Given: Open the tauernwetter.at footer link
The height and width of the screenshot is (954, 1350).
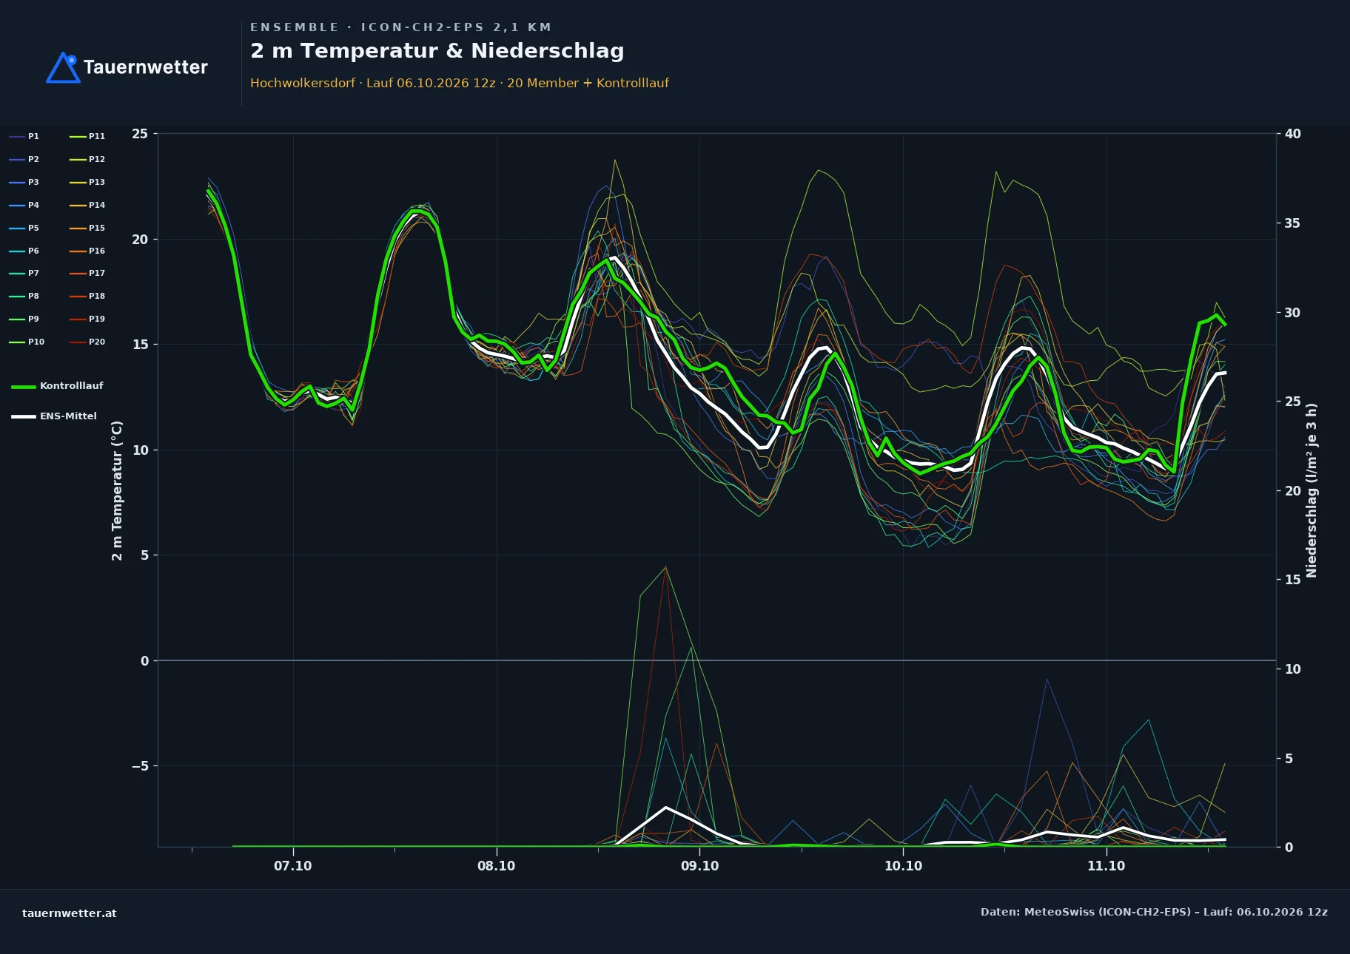Looking at the screenshot, I should tap(70, 913).
